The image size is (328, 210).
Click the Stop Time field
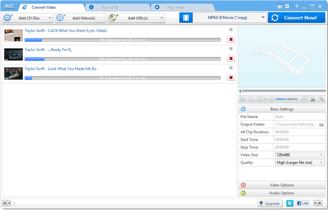[x=300, y=147]
